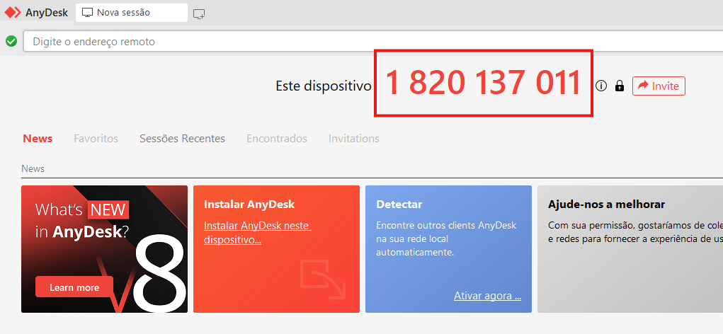
Task: Open the 'Ajude-nos a melhorar' tile
Action: (630, 248)
